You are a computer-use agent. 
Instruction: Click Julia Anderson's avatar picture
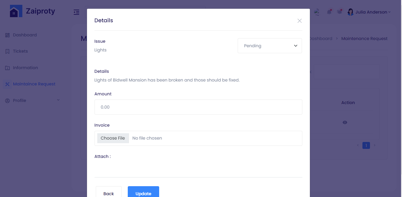point(350,12)
